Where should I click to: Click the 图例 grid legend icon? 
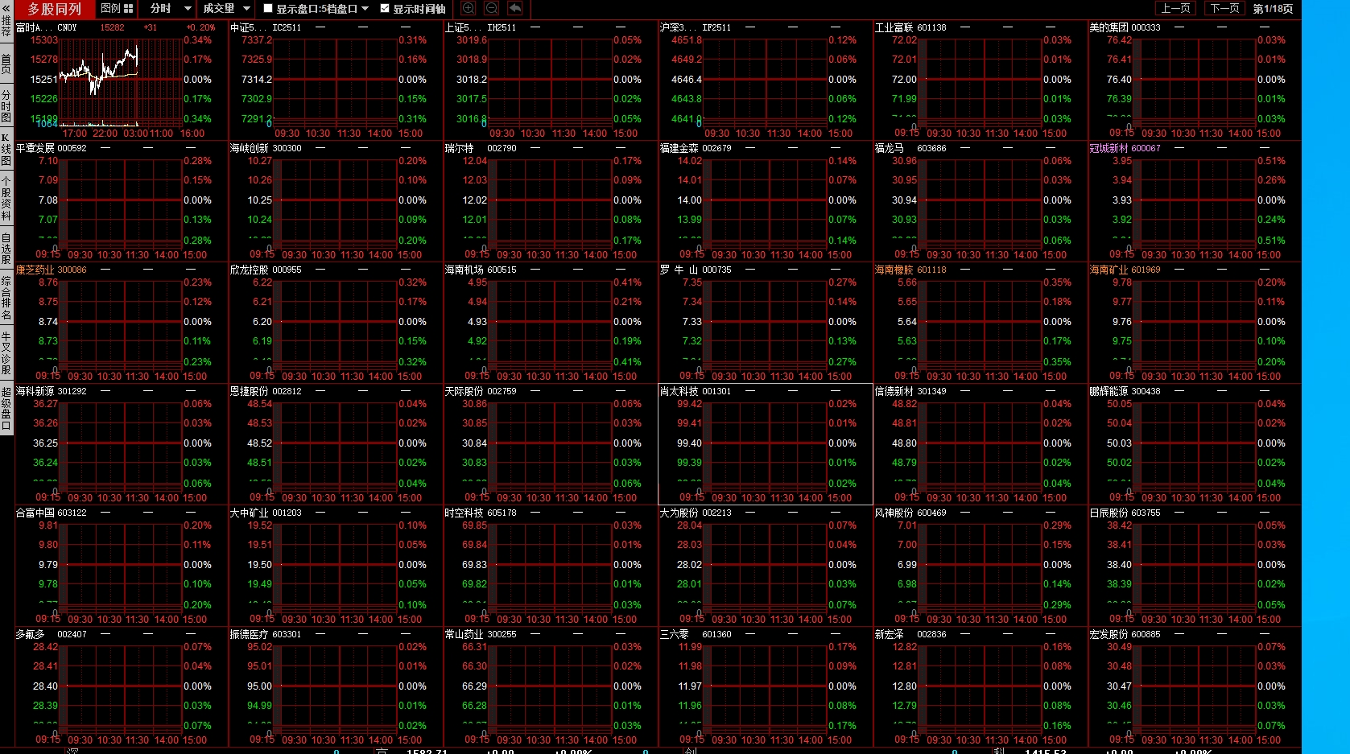pyautogui.click(x=128, y=9)
